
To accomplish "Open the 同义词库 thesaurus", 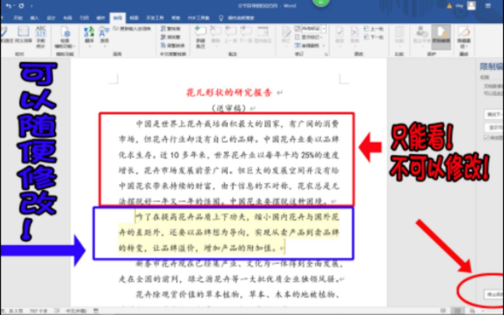I will [x=23, y=35].
